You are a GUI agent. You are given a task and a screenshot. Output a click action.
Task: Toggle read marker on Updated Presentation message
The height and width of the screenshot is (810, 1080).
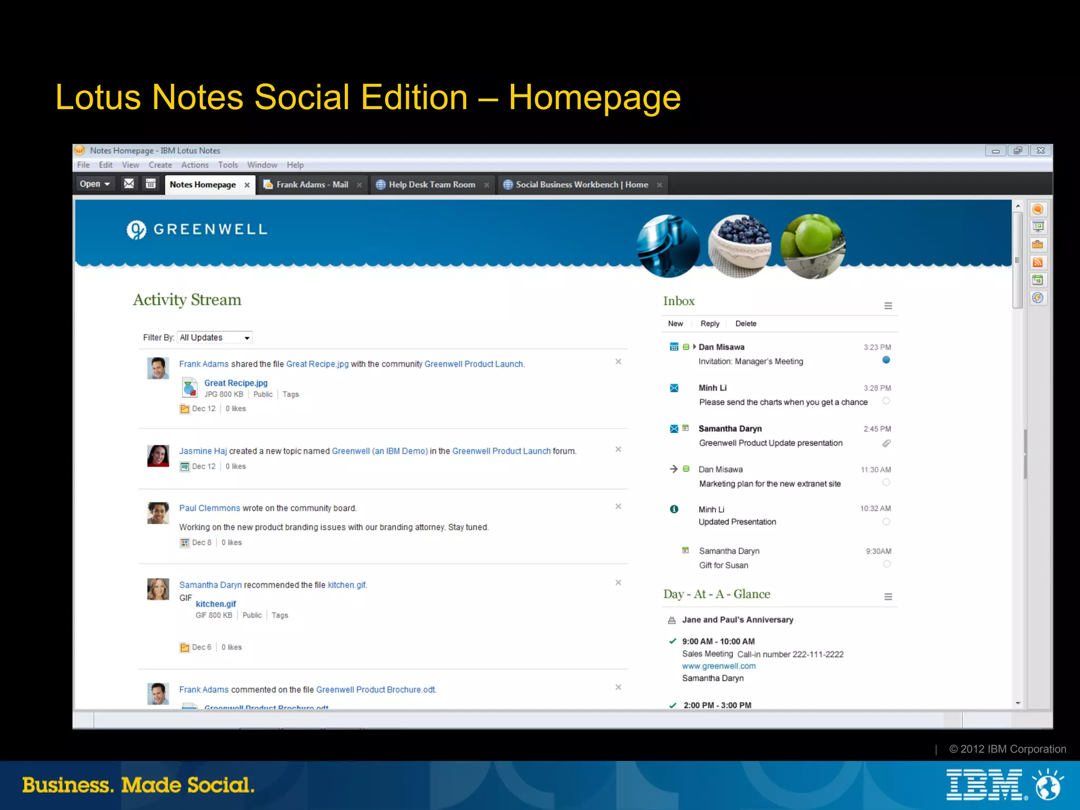(x=886, y=522)
